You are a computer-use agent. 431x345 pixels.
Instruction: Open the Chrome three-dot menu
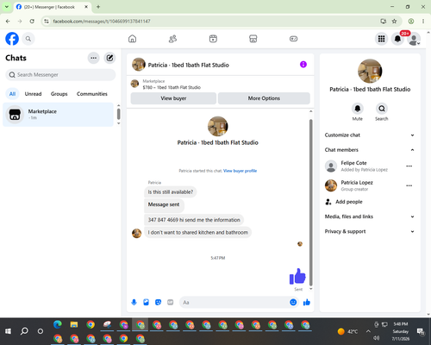423,22
